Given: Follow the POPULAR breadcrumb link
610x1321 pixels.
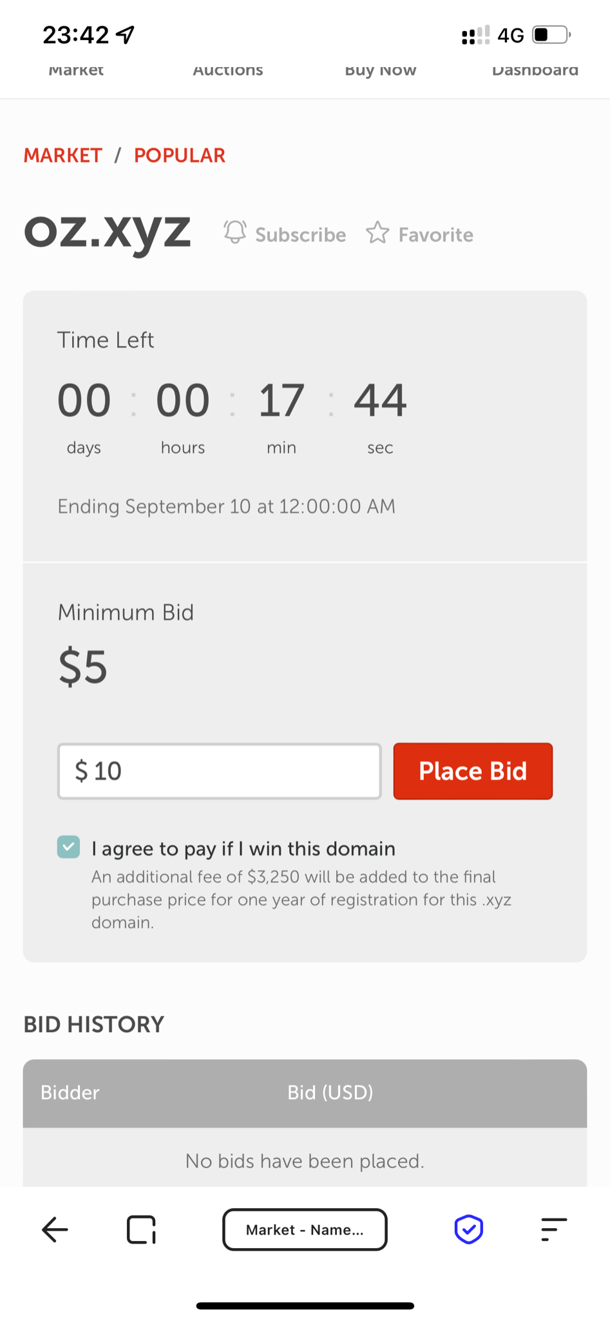Looking at the screenshot, I should pos(180,155).
